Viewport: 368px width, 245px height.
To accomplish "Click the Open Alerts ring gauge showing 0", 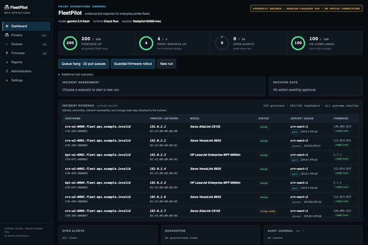I will (222, 43).
